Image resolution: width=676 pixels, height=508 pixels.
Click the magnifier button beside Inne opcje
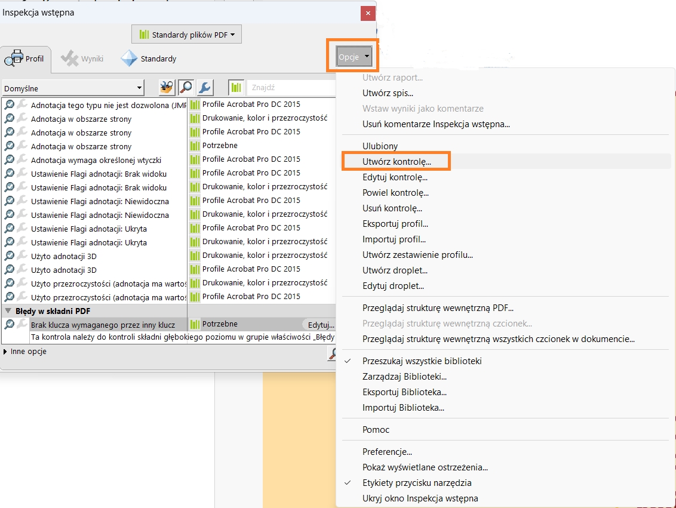332,354
